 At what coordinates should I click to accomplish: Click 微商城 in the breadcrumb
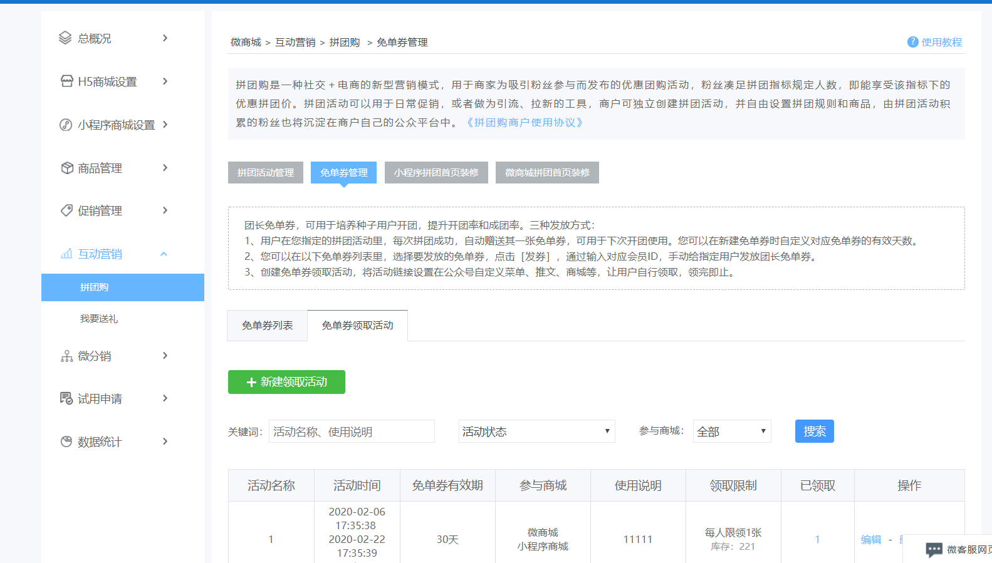246,42
